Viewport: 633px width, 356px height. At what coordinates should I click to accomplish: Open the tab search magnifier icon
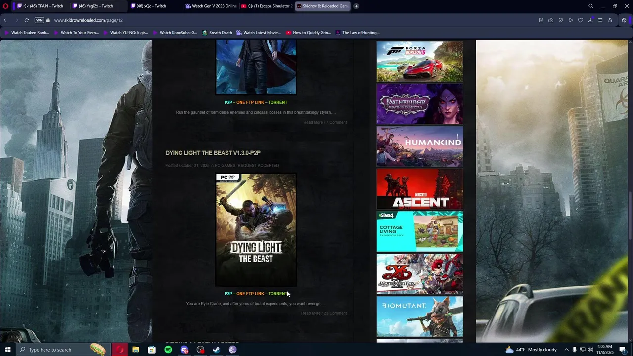(591, 6)
